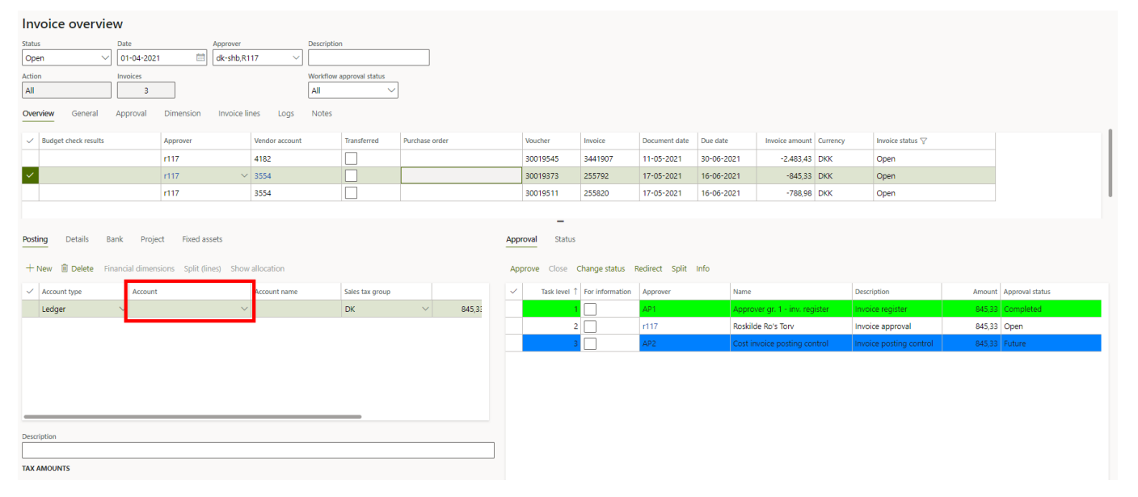The width and height of the screenshot is (1138, 497).
Task: Click the Invoice status filter funnel icon
Action: pyautogui.click(x=924, y=141)
